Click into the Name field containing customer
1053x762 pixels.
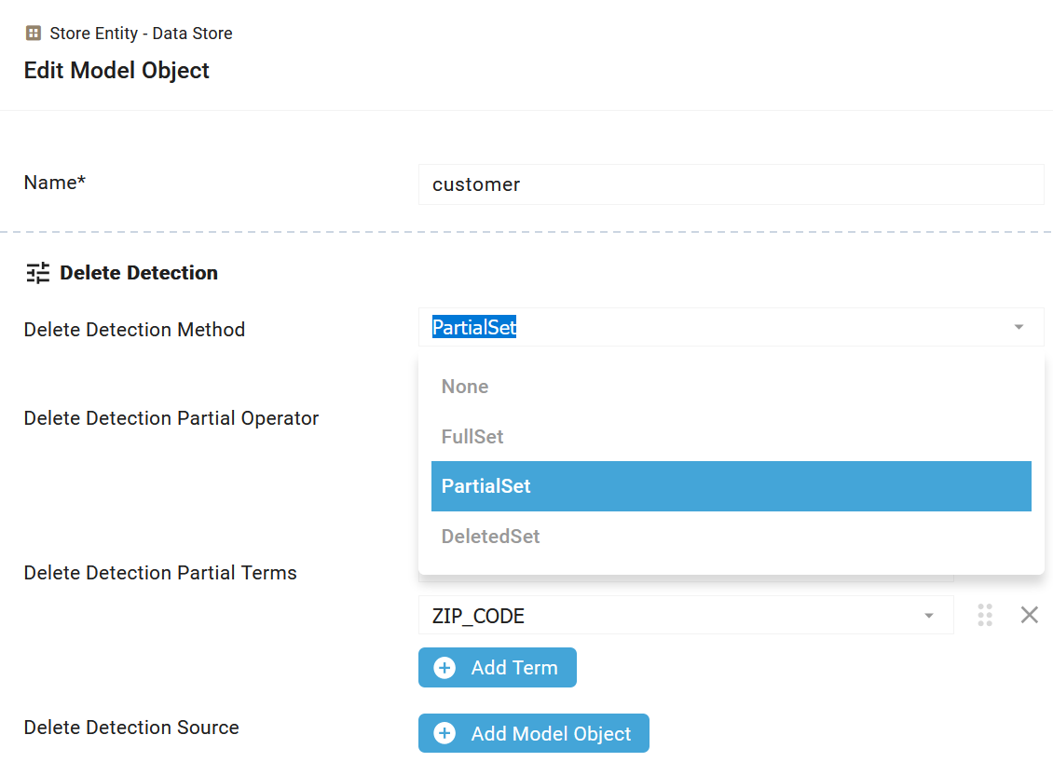[731, 184]
